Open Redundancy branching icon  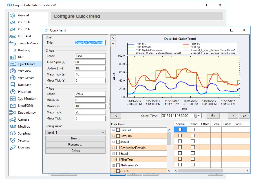(x=13, y=113)
